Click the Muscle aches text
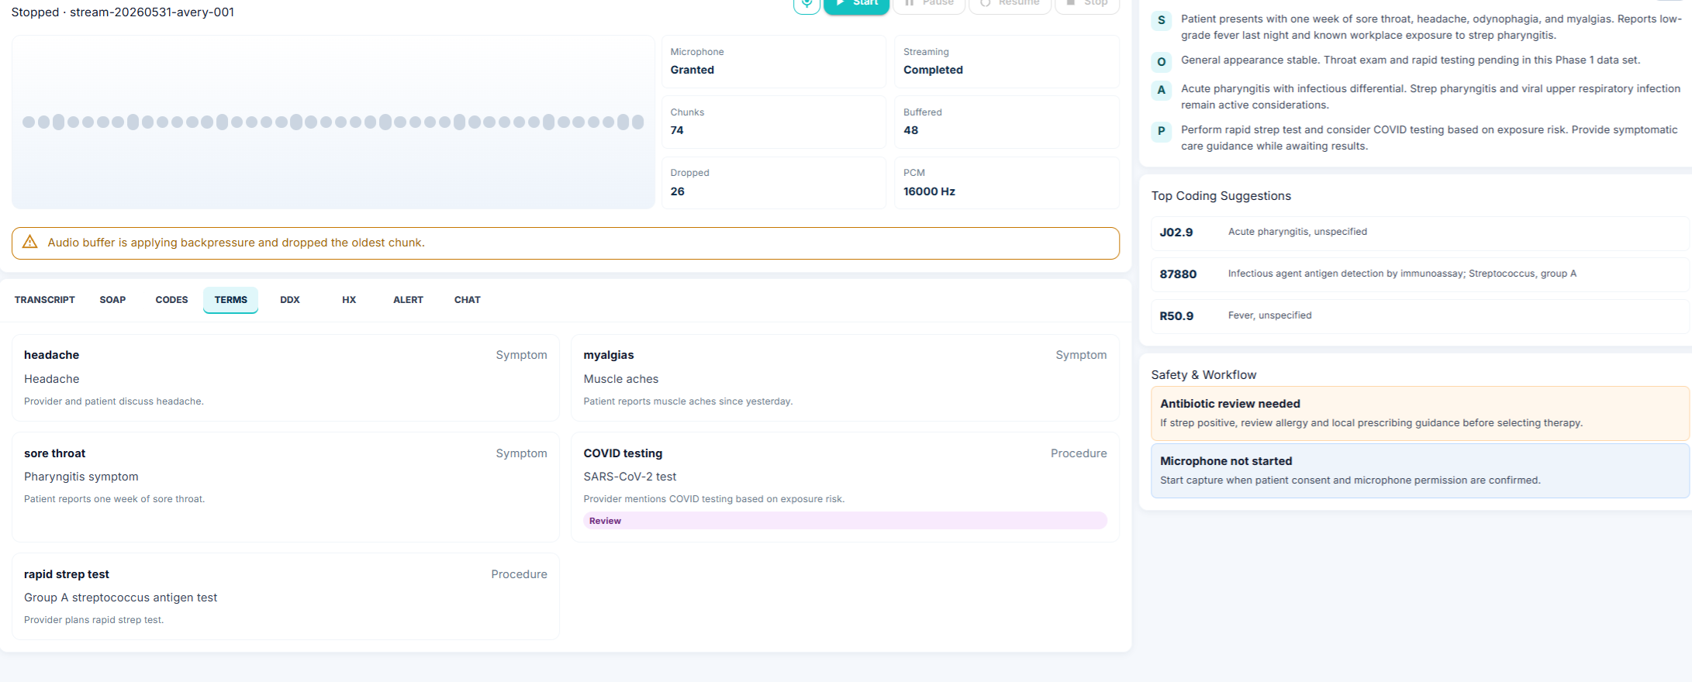 tap(620, 379)
